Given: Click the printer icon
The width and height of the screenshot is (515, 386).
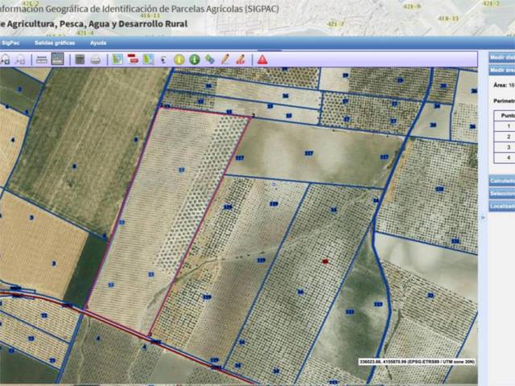Looking at the screenshot, I should point(96,59).
